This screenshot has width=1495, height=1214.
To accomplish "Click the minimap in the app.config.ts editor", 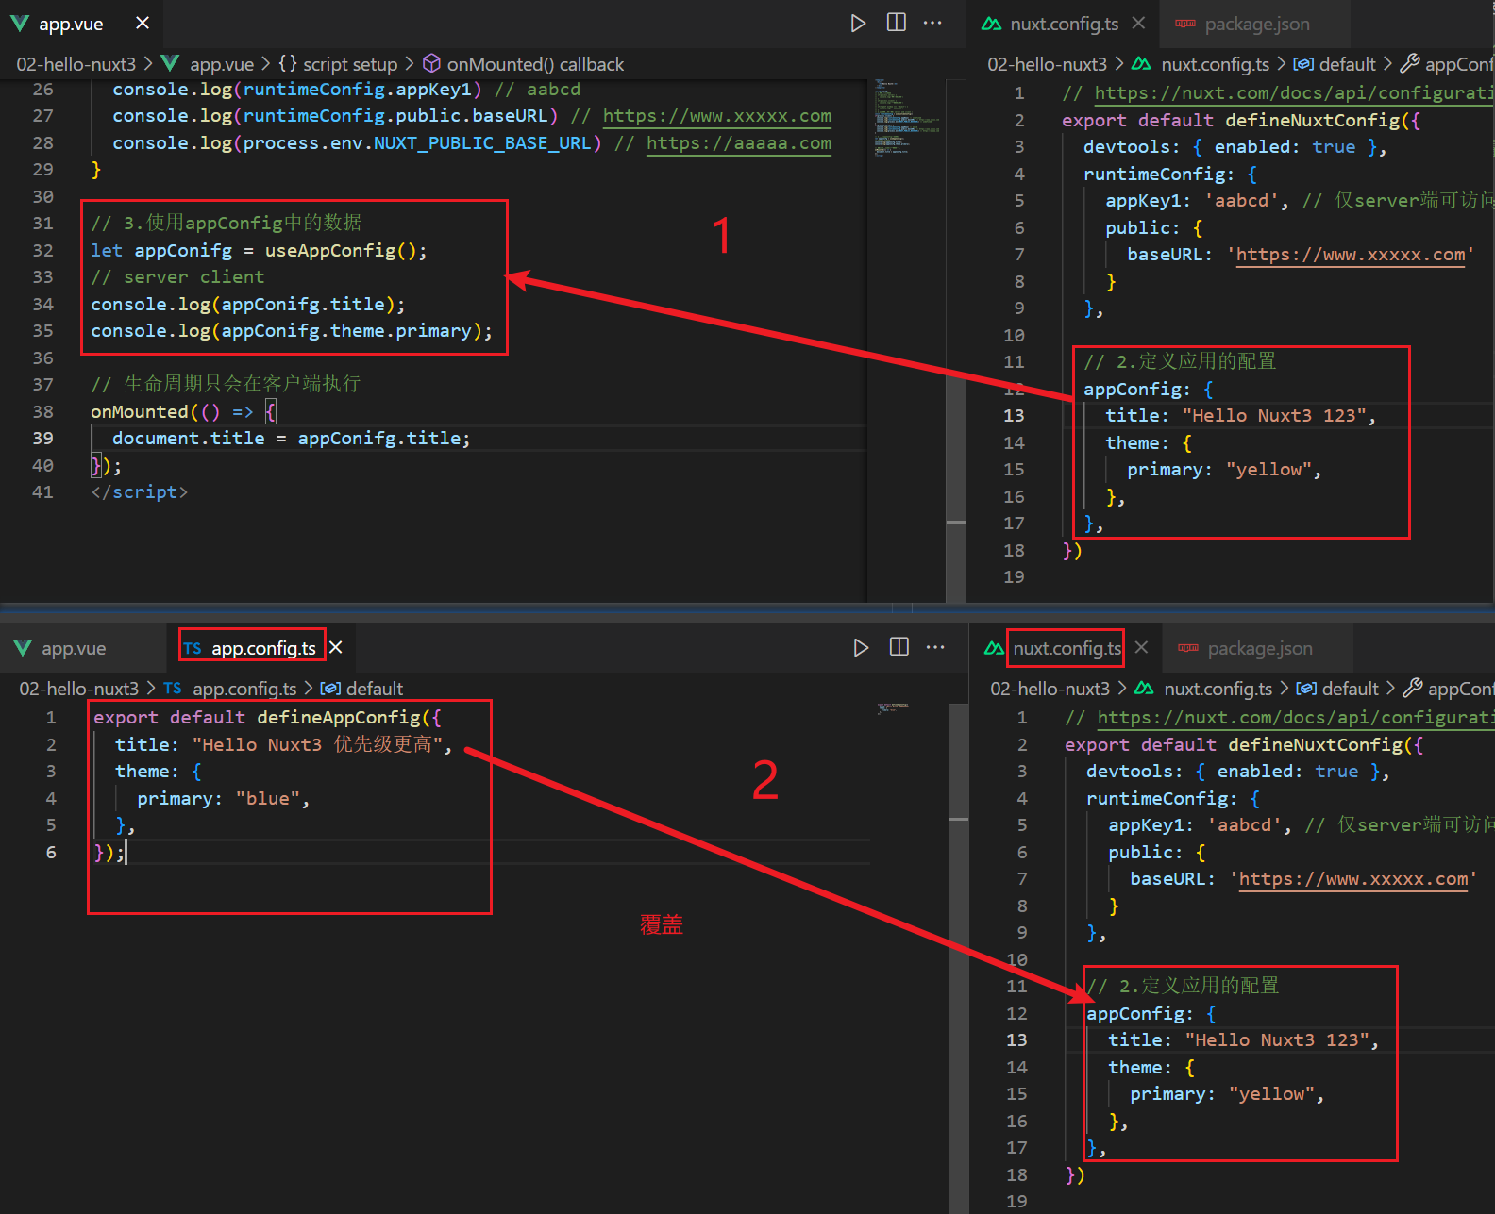I will [893, 707].
